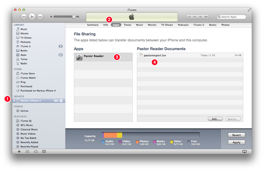Image resolution: width=264 pixels, height=171 pixels.
Task: Open the Summary tab
Action: click(x=93, y=25)
